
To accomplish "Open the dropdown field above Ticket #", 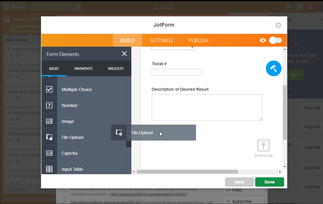I will tap(173, 47).
